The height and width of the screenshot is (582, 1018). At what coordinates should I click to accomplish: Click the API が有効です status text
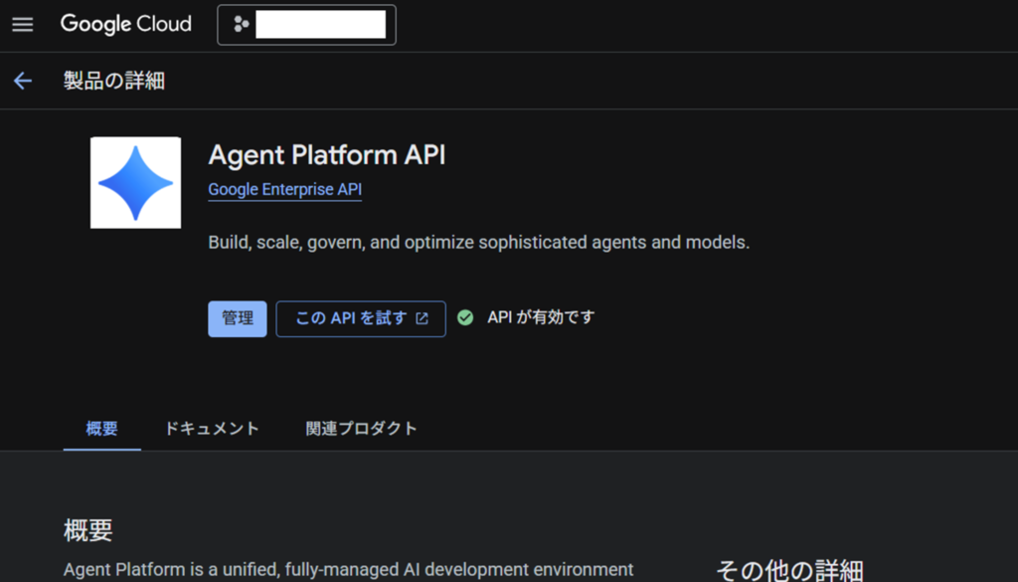542,317
